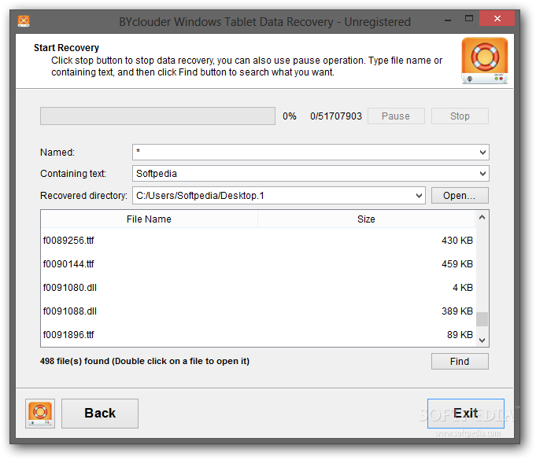Image resolution: width=536 pixels, height=460 pixels.
Task: Select the file f0090144.ttf
Action: pyautogui.click(x=68, y=264)
